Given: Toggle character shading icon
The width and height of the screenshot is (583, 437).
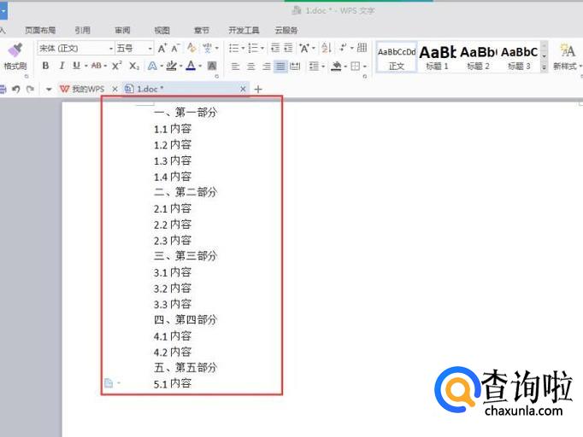Looking at the screenshot, I should [212, 66].
